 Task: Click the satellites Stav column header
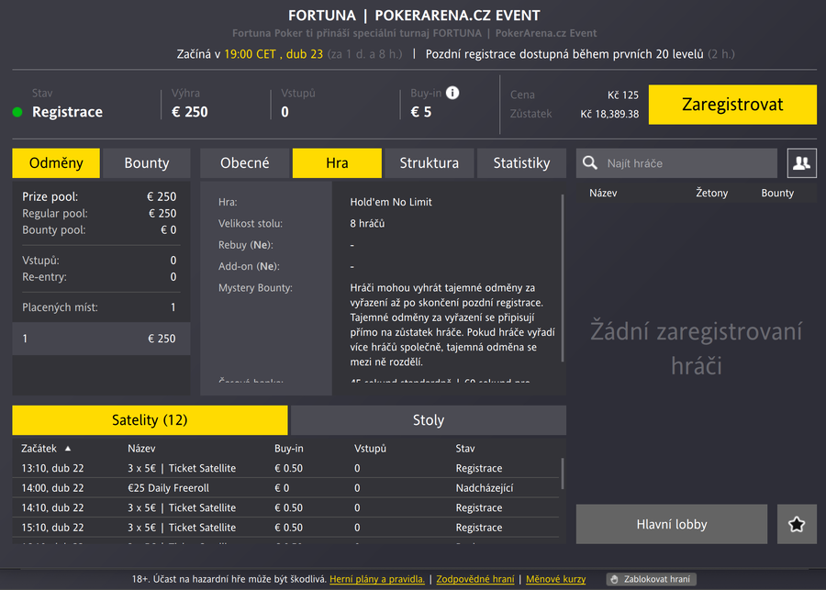(x=465, y=449)
